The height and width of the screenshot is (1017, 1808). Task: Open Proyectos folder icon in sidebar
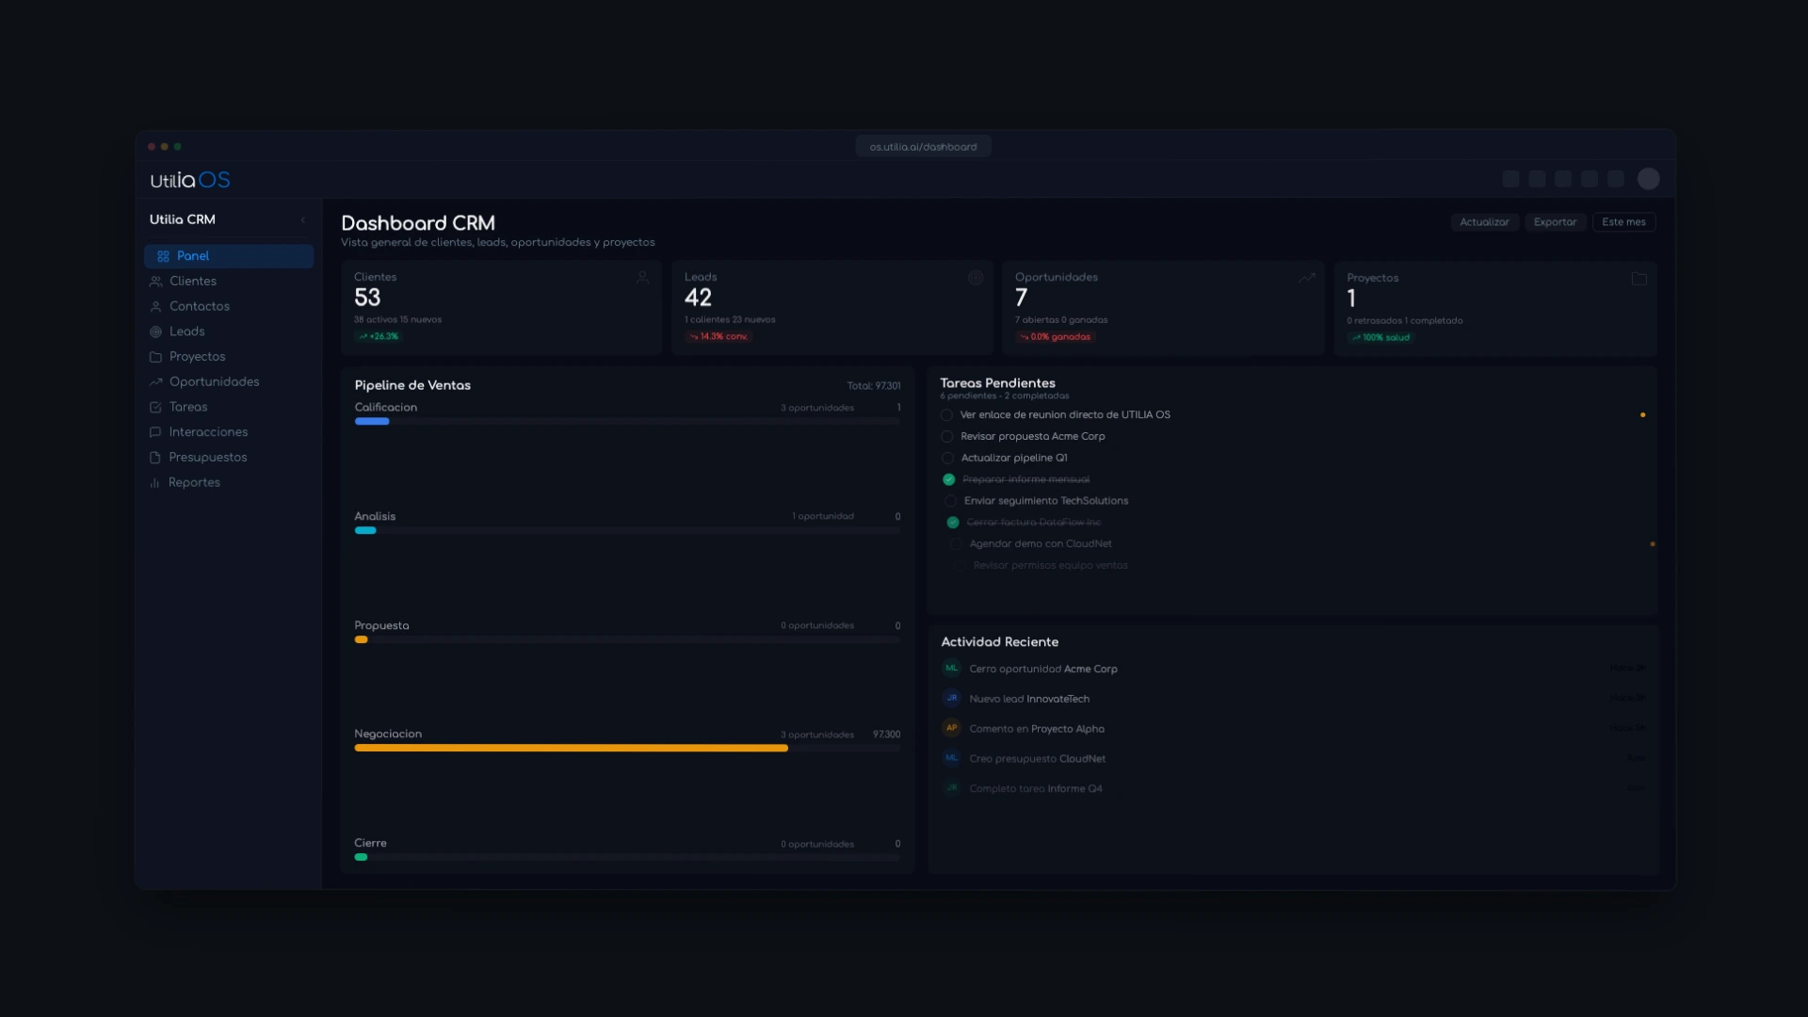pyautogui.click(x=155, y=357)
